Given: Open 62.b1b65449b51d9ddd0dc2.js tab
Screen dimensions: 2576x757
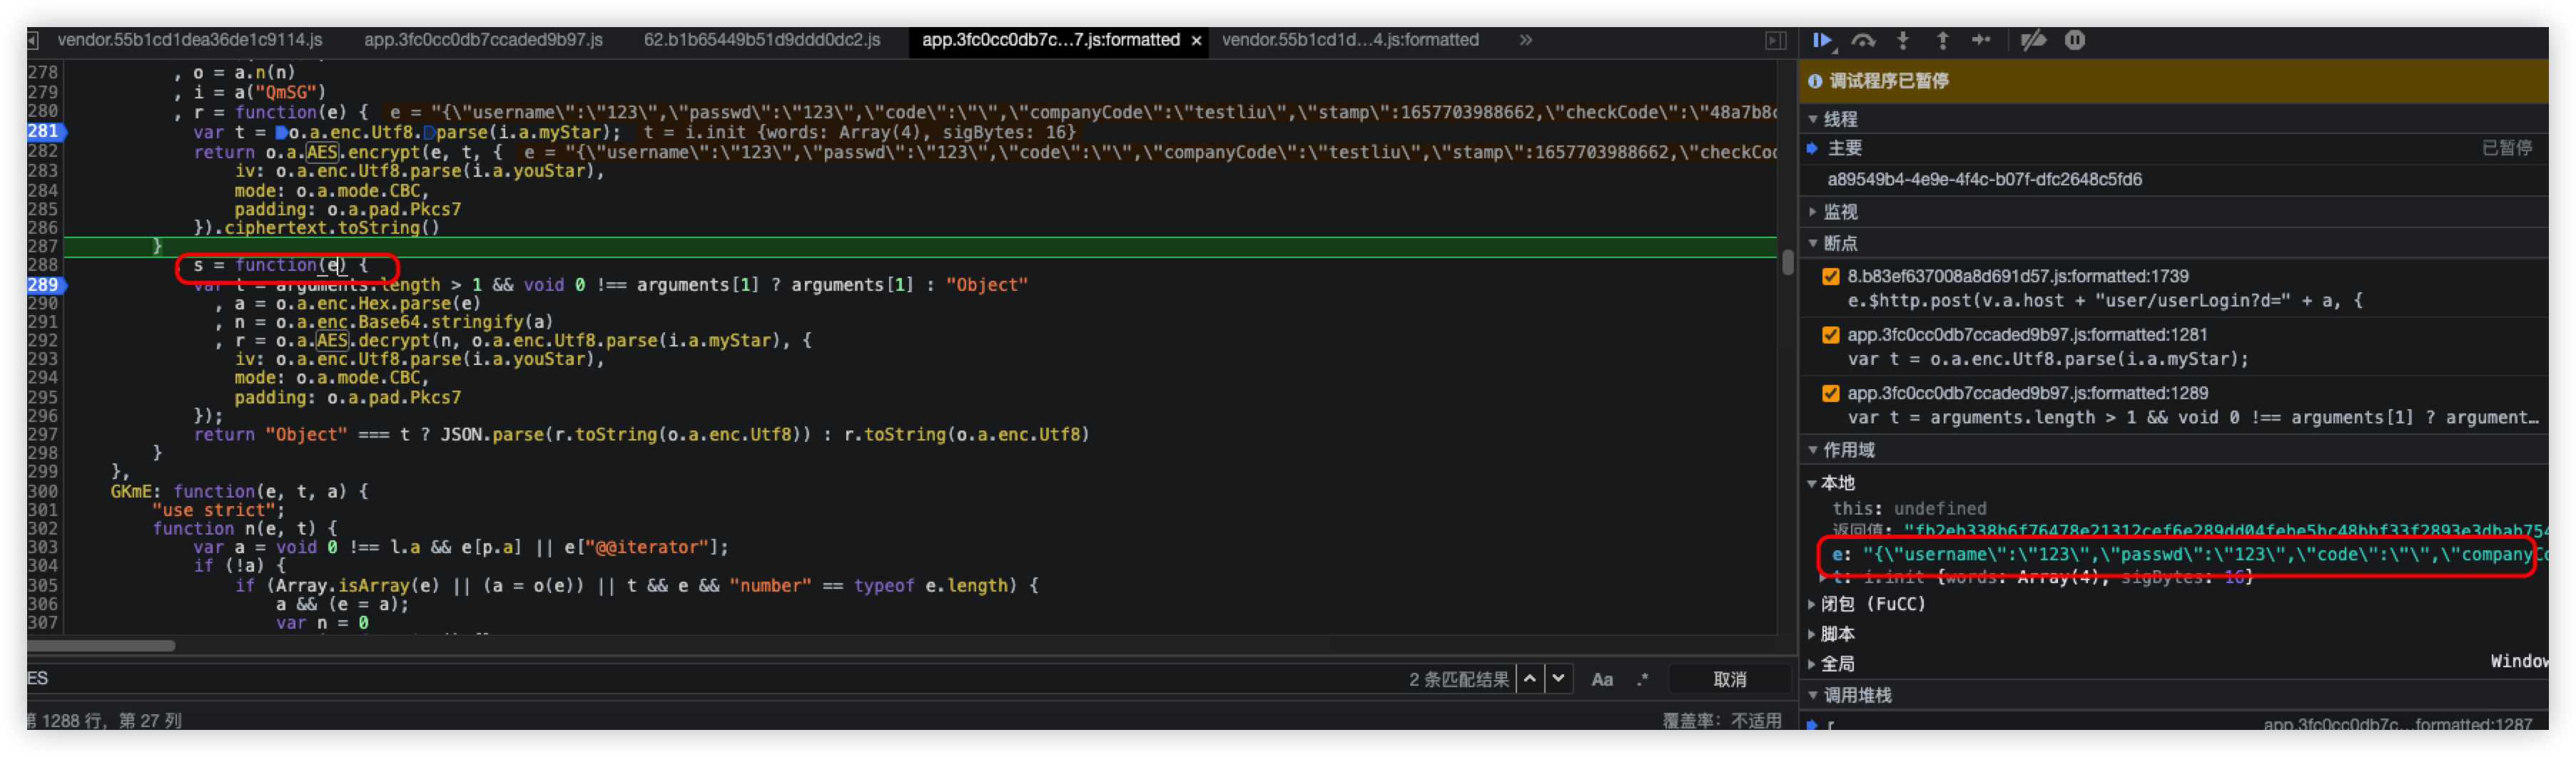Looking at the screenshot, I should point(762,40).
